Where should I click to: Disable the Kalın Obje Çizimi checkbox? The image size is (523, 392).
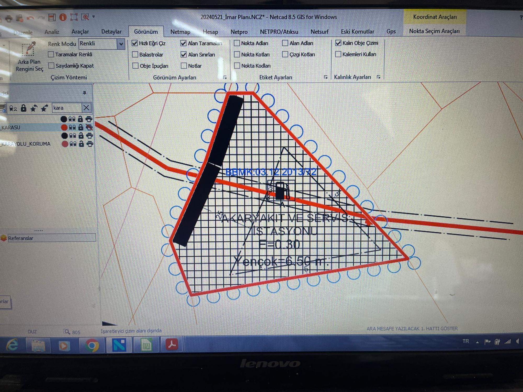pos(338,43)
